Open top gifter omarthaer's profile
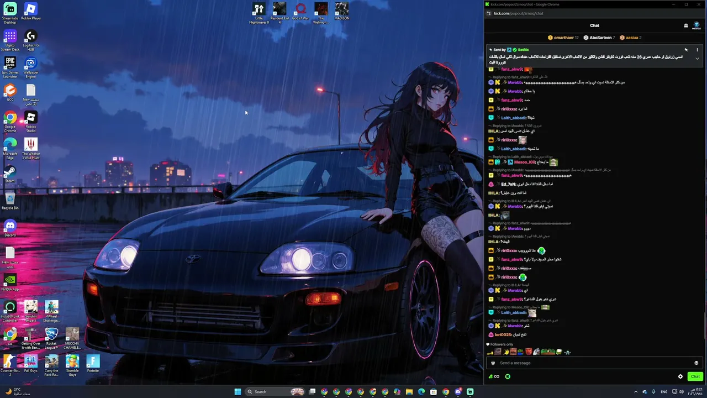The image size is (707, 398). click(x=563, y=38)
